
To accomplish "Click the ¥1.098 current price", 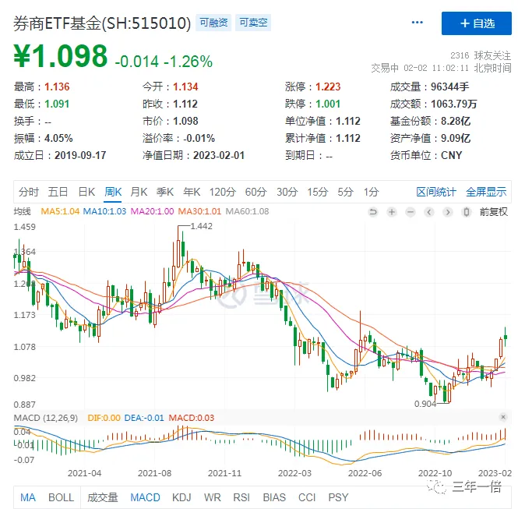I will 61,56.
